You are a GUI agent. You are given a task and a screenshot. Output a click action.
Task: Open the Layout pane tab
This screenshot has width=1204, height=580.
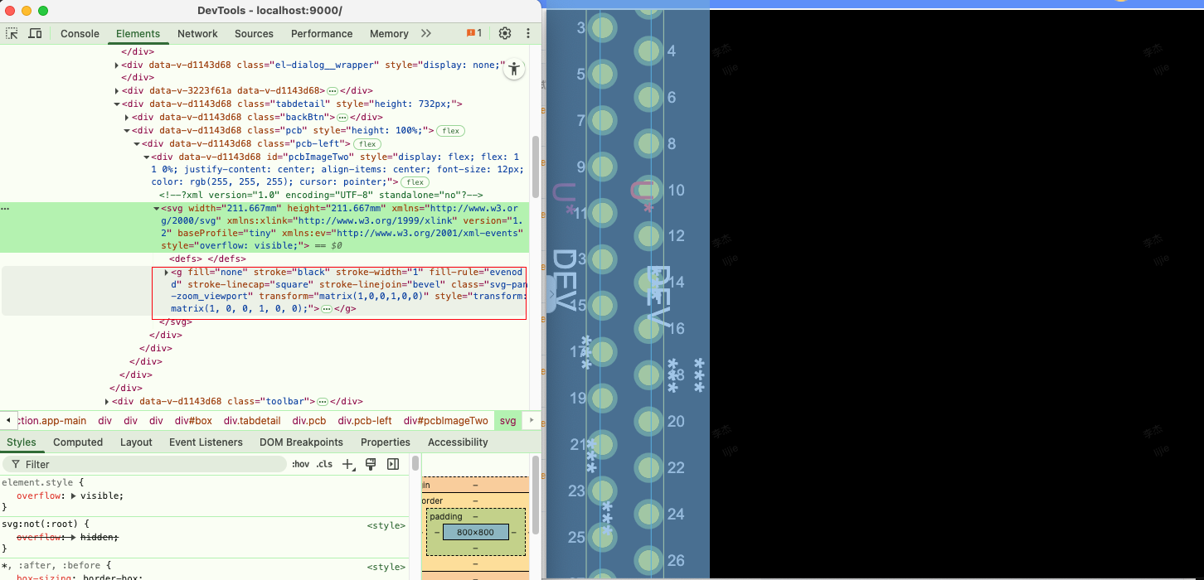click(x=136, y=442)
